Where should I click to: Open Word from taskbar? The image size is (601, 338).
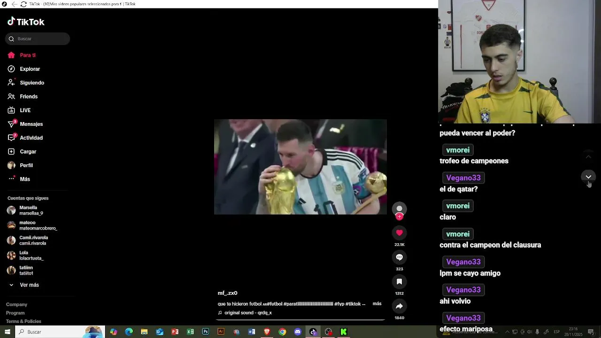[252, 332]
